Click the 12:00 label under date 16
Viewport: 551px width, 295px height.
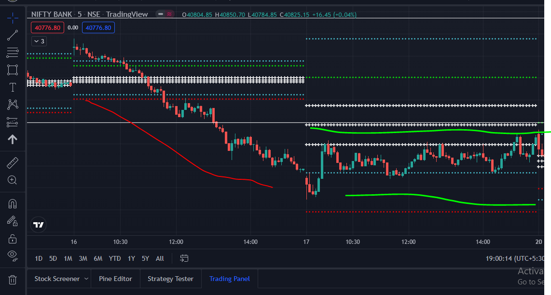point(176,242)
